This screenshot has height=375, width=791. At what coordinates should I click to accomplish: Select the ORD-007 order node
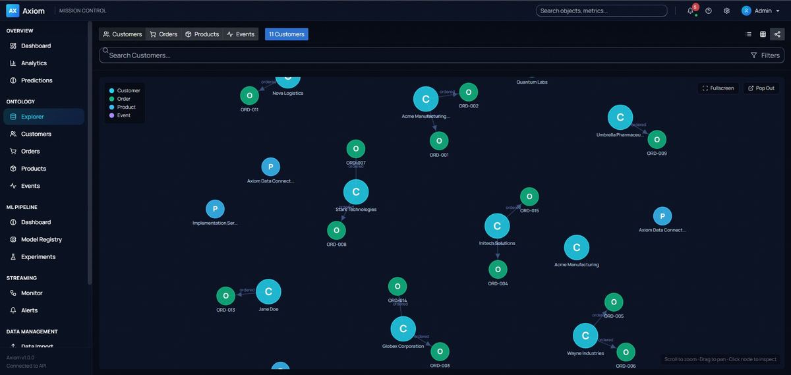coord(356,149)
